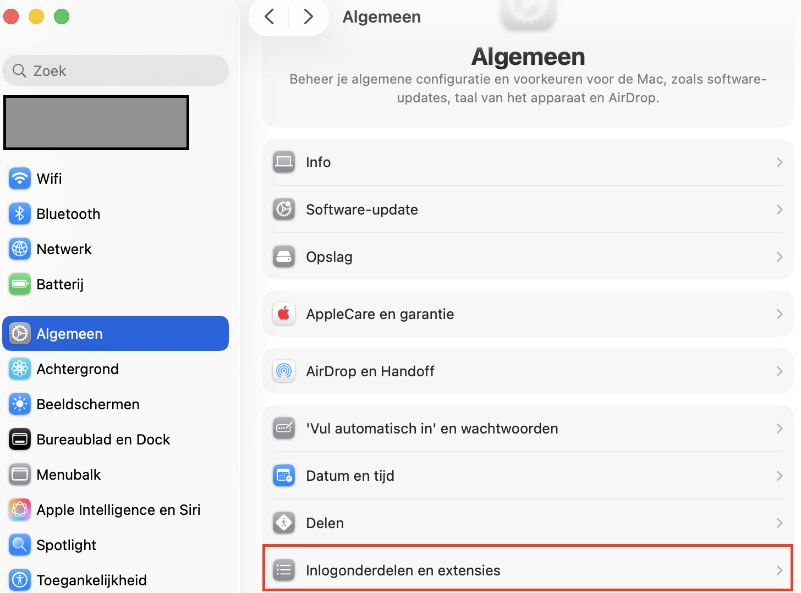Viewport: 801px width, 593px height.
Task: Open Bluetooth settings via its icon
Action: [x=20, y=213]
